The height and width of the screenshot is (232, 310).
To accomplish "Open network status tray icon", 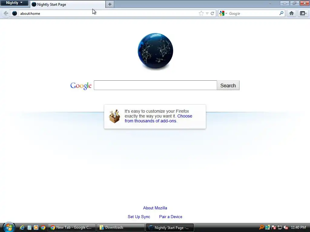I will 279,227.
